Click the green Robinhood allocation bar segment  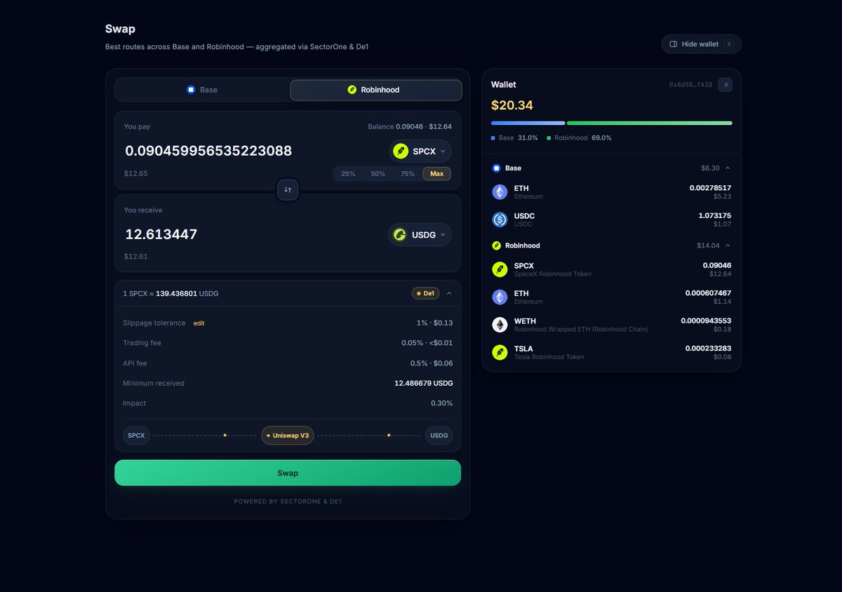click(650, 123)
